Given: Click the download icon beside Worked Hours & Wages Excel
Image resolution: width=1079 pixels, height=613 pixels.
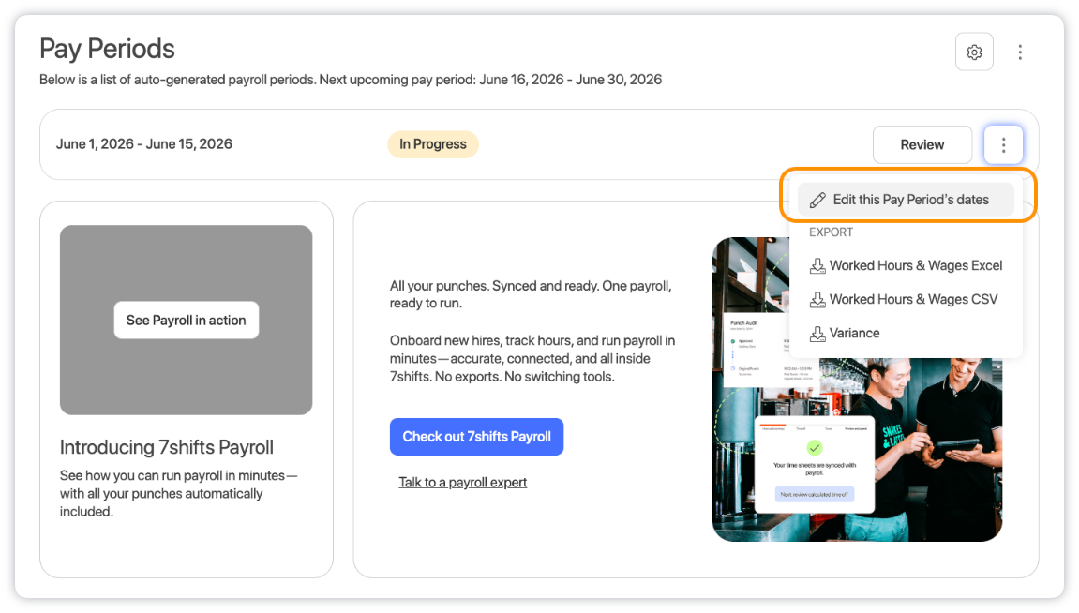Looking at the screenshot, I should tap(817, 265).
